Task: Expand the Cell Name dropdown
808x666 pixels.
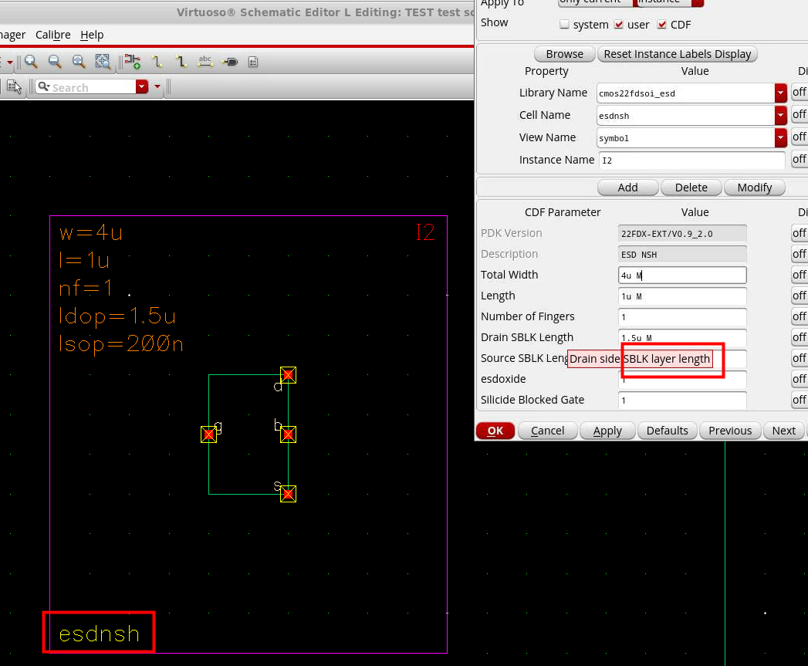Action: pos(781,114)
